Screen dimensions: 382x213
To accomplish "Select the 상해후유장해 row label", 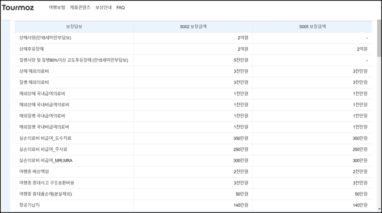I will tap(32, 49).
